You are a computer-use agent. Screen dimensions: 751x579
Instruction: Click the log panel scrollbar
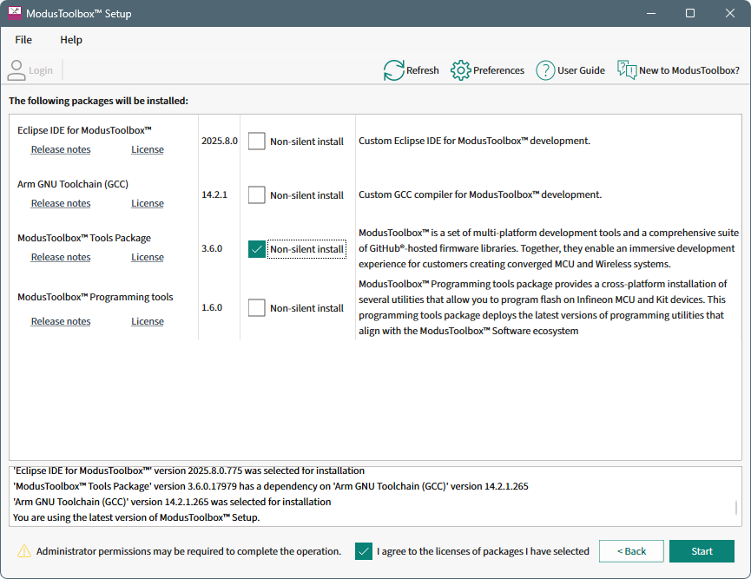736,508
